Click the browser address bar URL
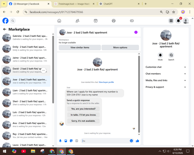194x155 pixels. pos(56,12)
